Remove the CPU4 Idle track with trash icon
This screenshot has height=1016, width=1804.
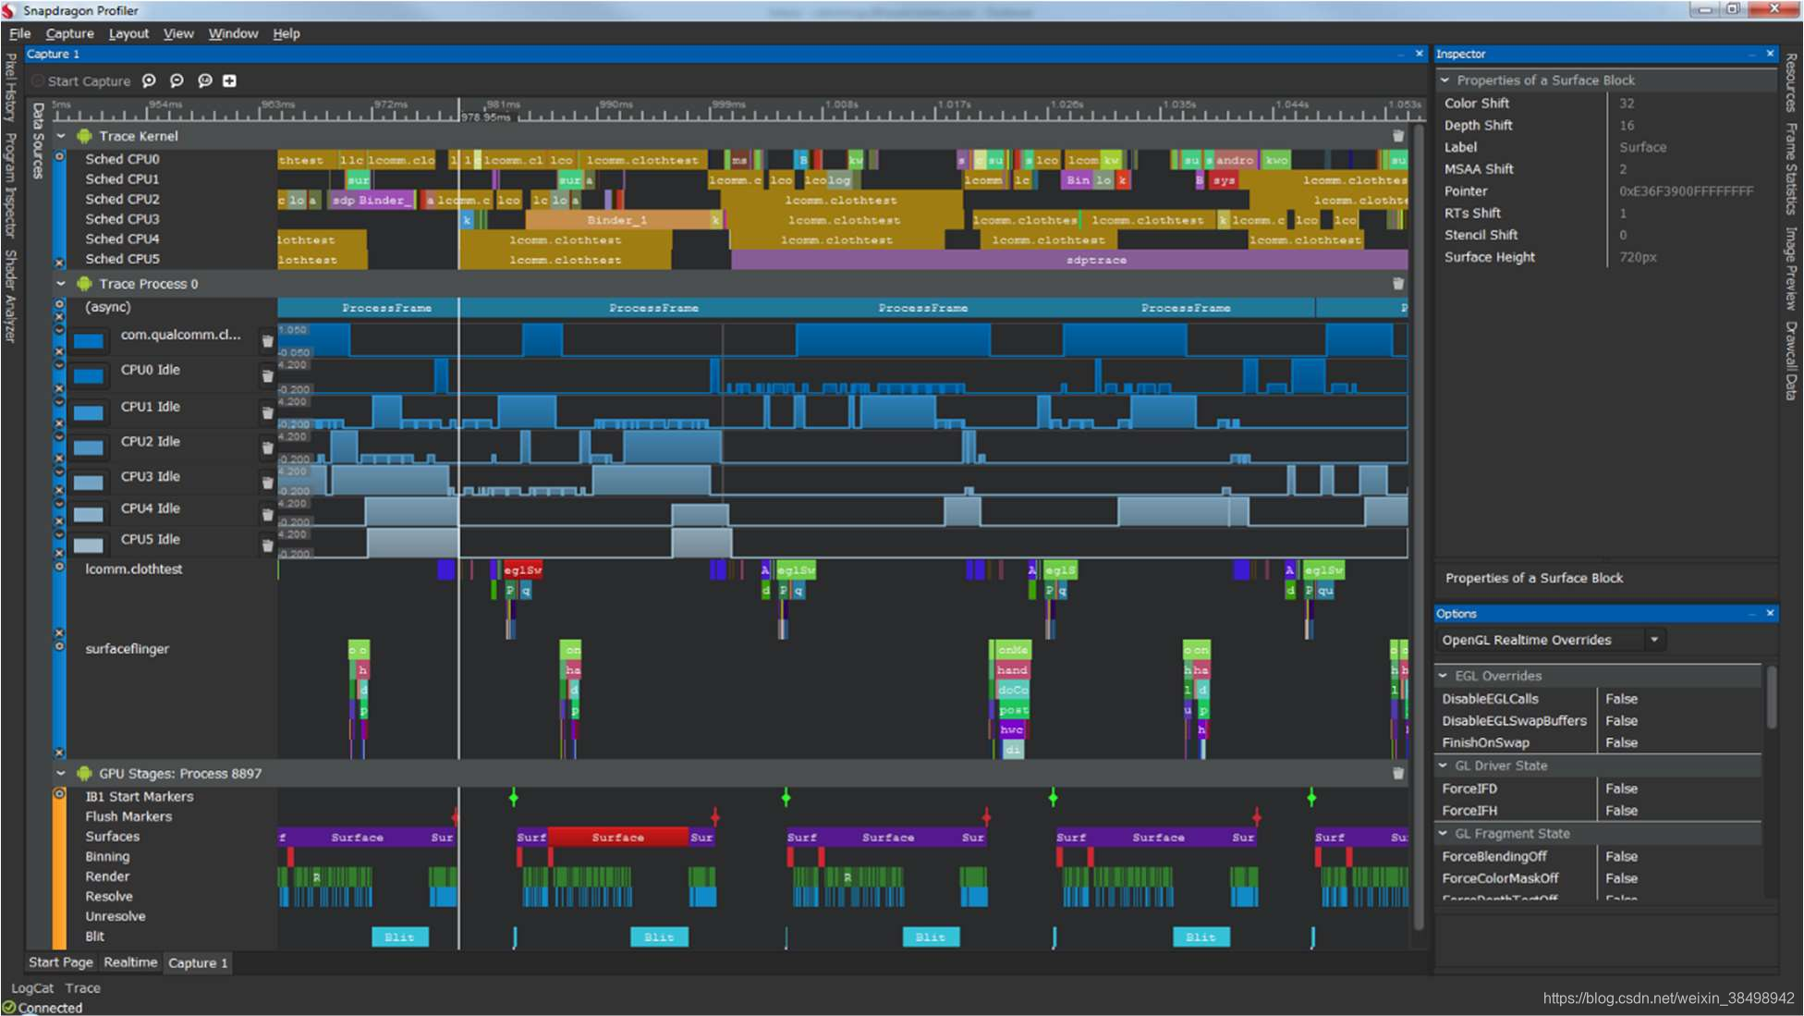click(x=267, y=515)
